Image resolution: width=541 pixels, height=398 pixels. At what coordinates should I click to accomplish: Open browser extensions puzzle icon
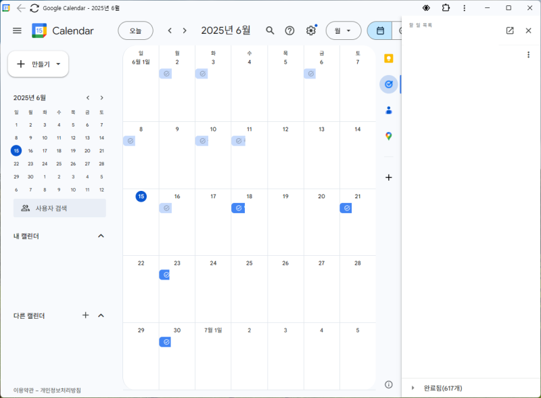(x=446, y=8)
